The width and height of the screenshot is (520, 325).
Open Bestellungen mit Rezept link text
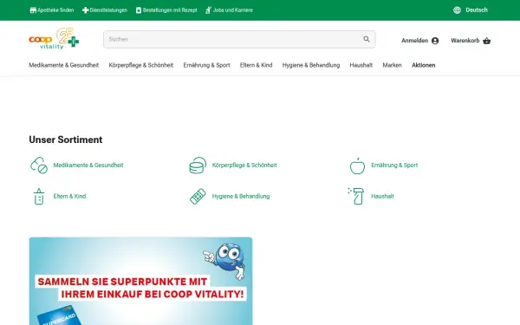[x=170, y=10]
